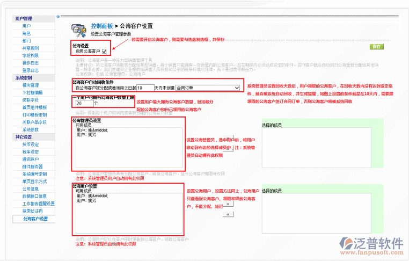Open 级联字段 in the sidebar

coord(31,100)
